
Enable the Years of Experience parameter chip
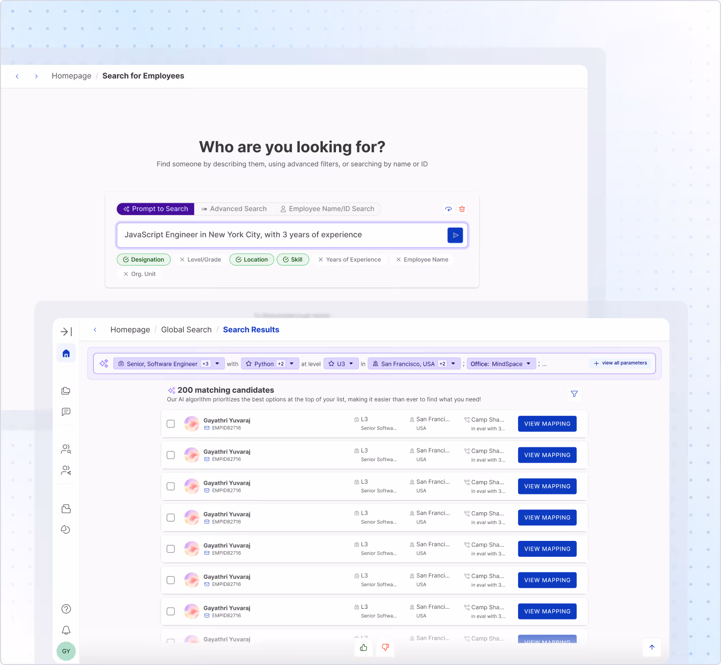click(350, 259)
